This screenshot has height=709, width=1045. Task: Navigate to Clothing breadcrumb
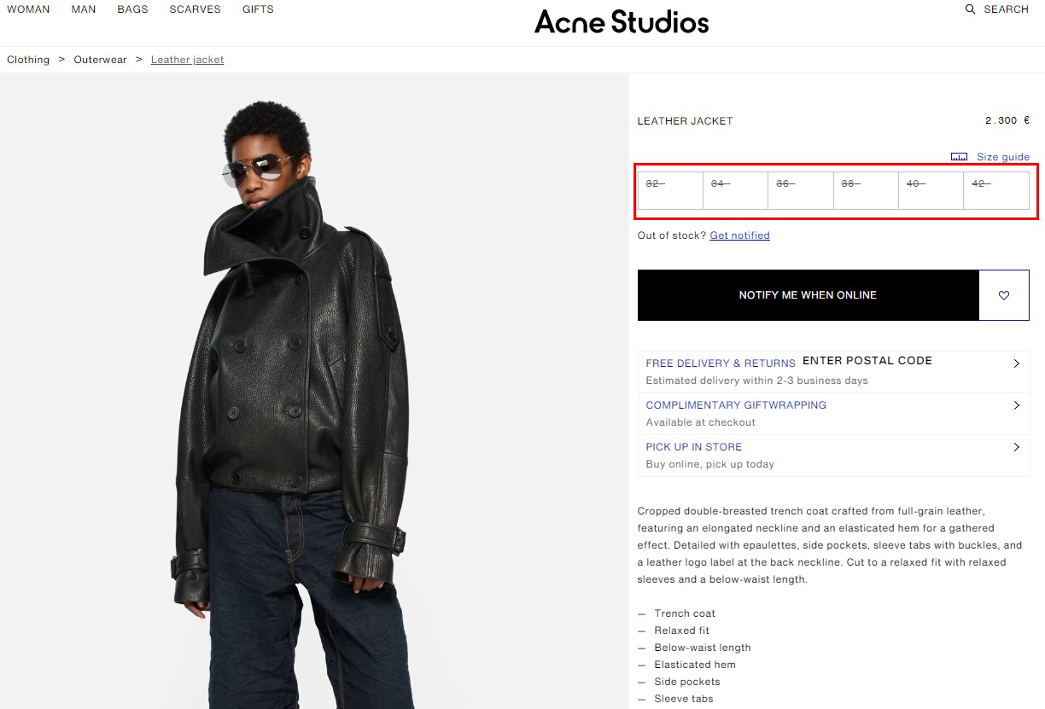tap(28, 60)
